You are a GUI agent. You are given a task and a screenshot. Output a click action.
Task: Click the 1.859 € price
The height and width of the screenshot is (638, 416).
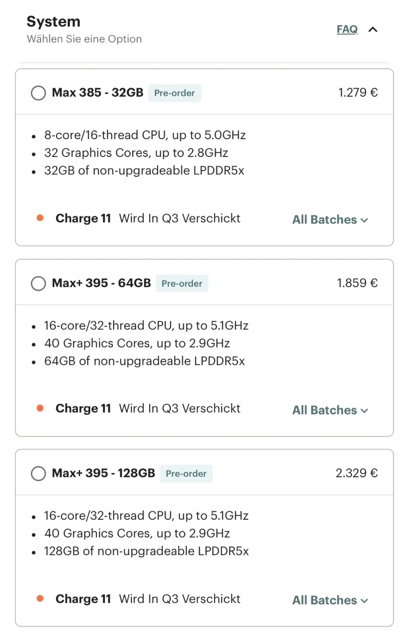(357, 283)
